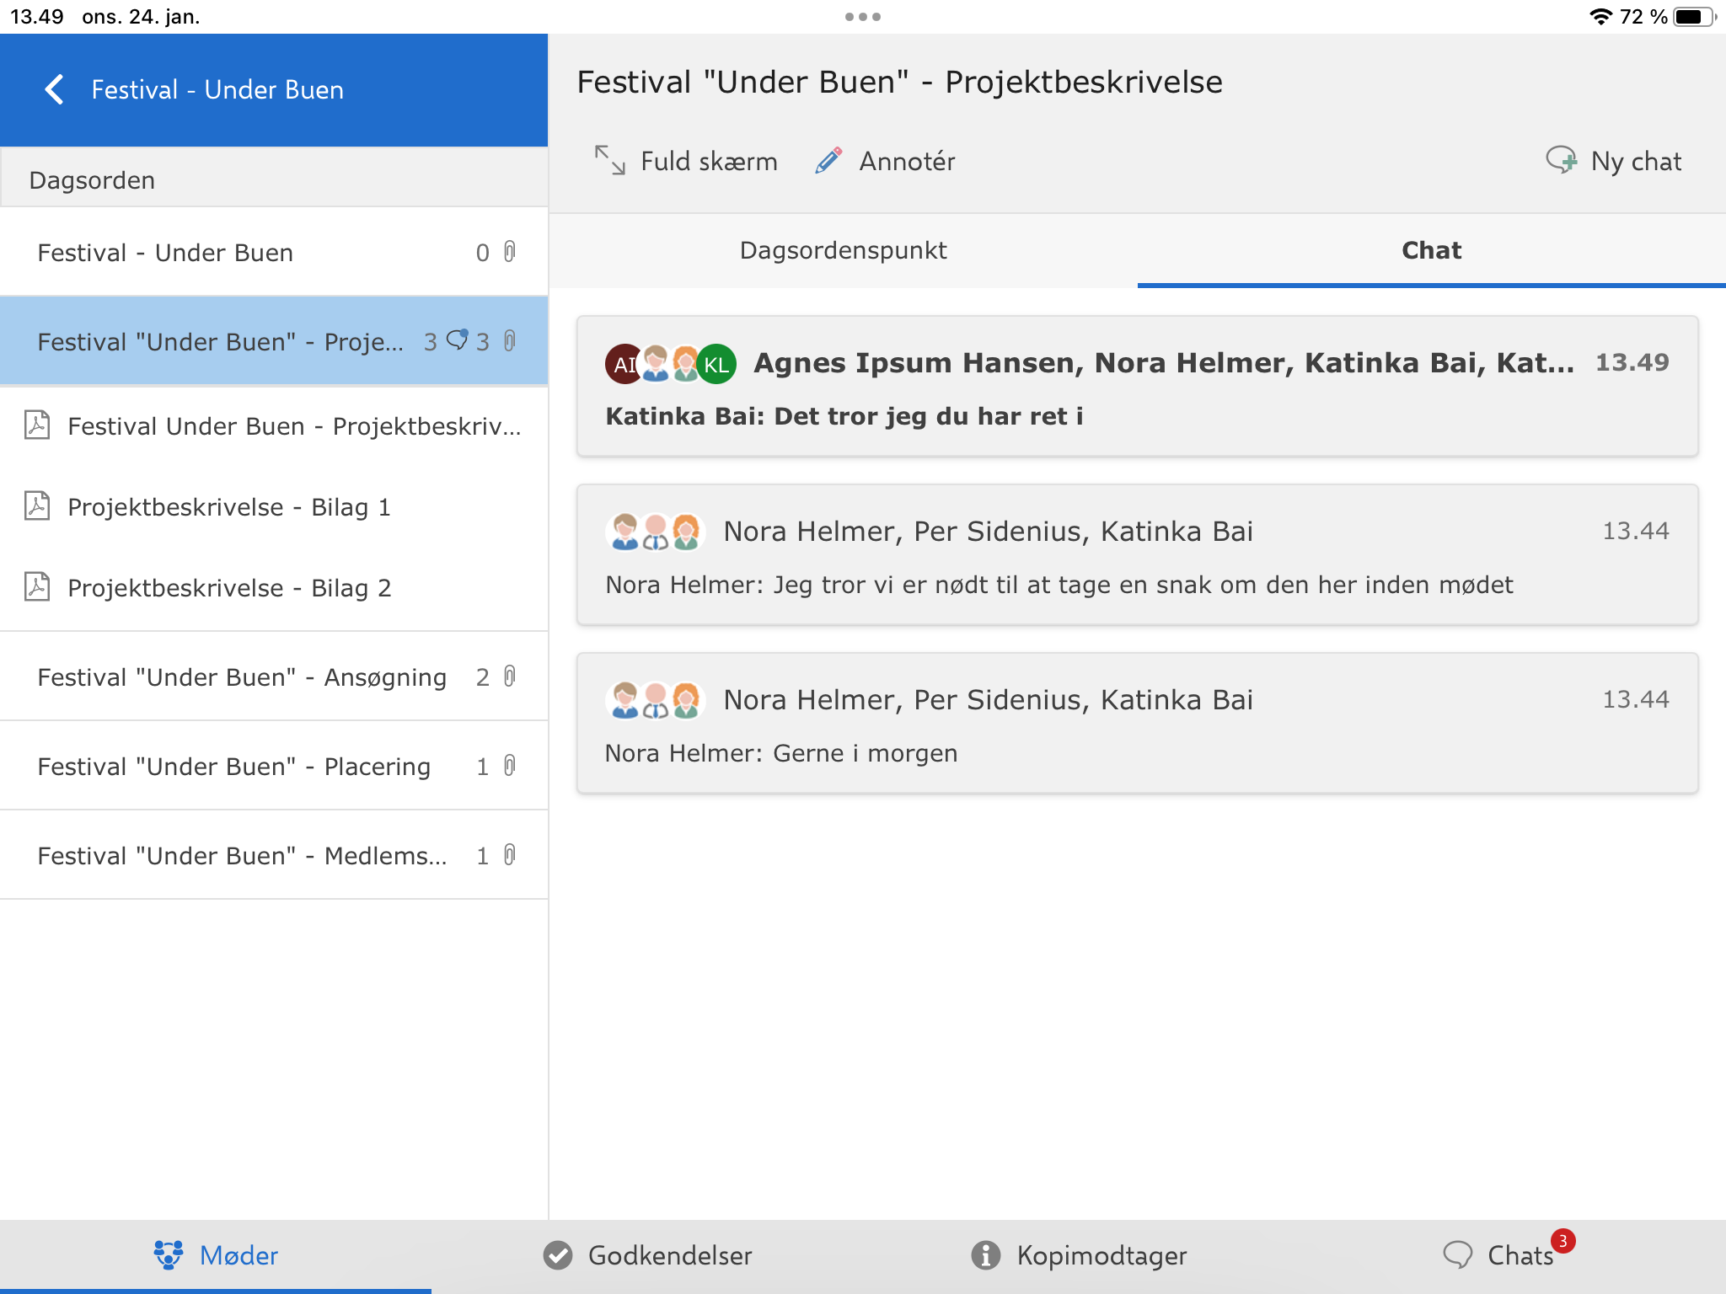Click paperclip icon on highlighted Projektbeskrivelse row

tap(510, 341)
